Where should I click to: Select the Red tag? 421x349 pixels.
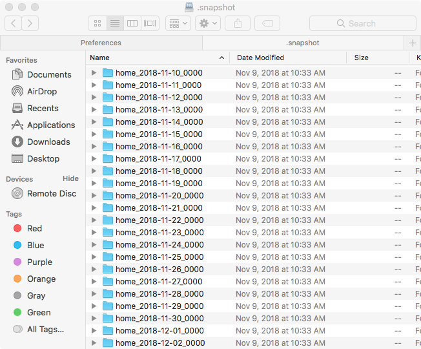pos(34,229)
